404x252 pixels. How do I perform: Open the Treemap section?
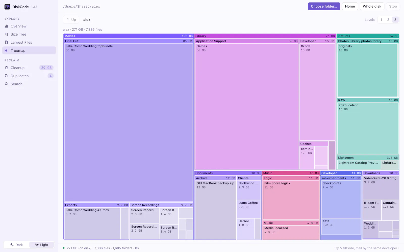coord(29,50)
